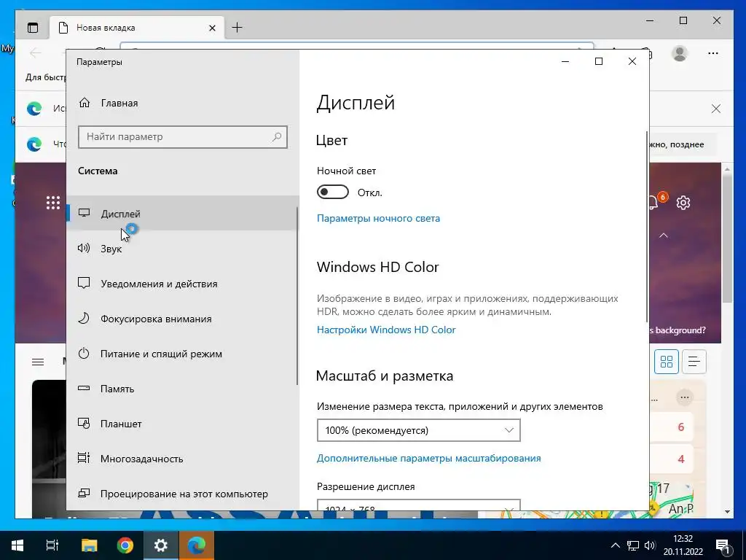Screen dimensions: 746x560
Task: Click Settings content vertical scrollbar
Action: [647, 226]
